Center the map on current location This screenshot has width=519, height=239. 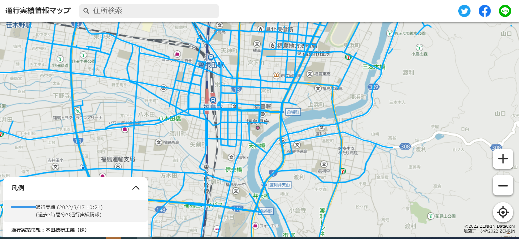click(x=503, y=212)
